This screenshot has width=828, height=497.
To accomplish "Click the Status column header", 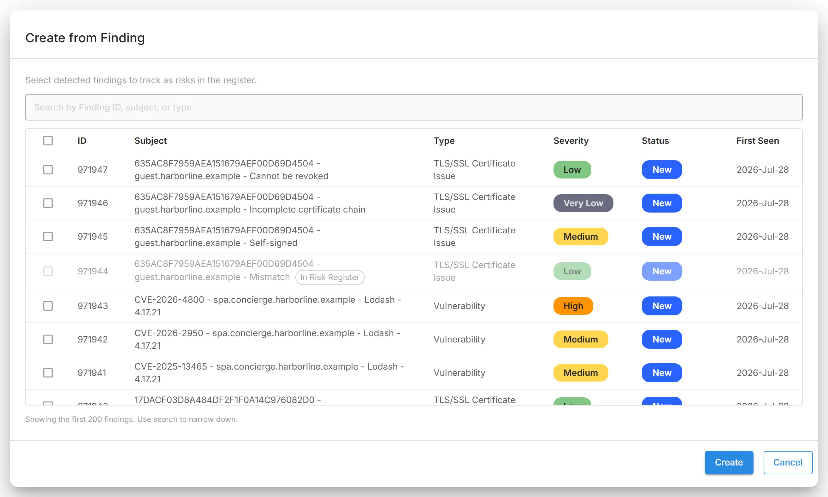I will point(655,141).
